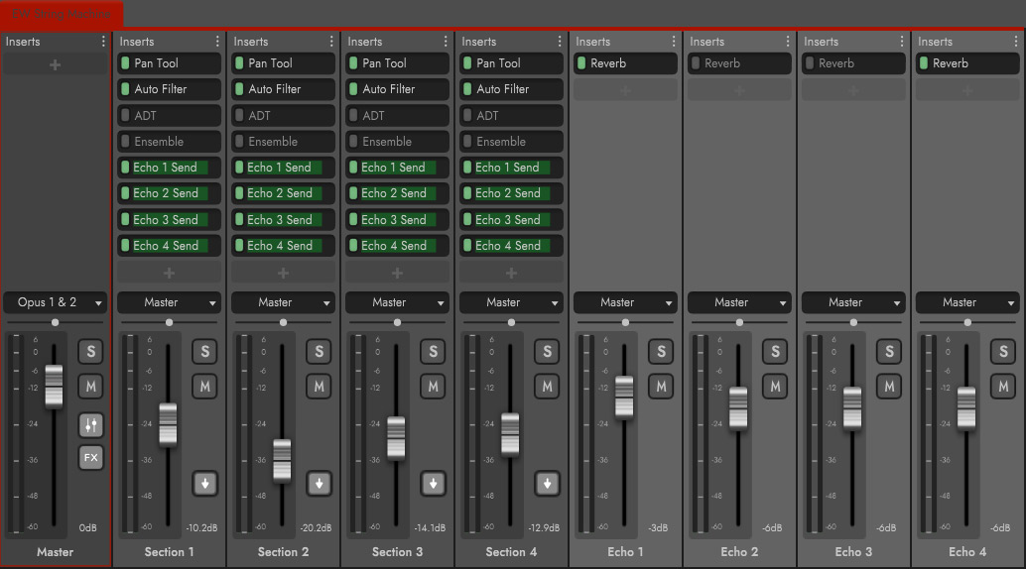The height and width of the screenshot is (569, 1026).
Task: Open the mixer icon on Master channel
Action: 91,425
